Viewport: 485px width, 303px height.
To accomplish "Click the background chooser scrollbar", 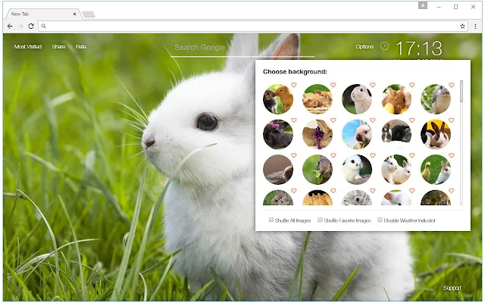I will 462,91.
